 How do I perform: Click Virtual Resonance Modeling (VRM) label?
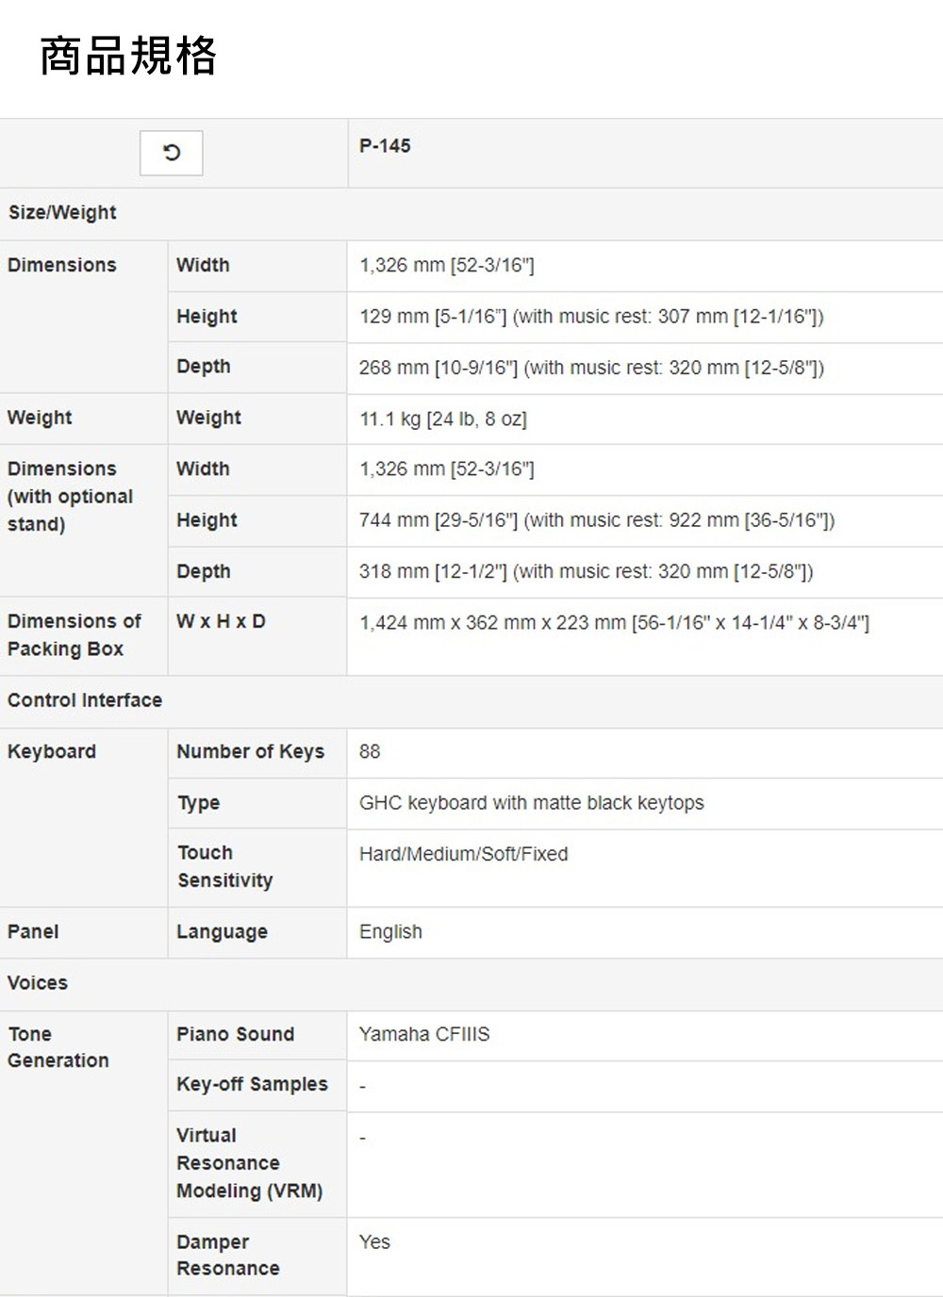tap(250, 1163)
